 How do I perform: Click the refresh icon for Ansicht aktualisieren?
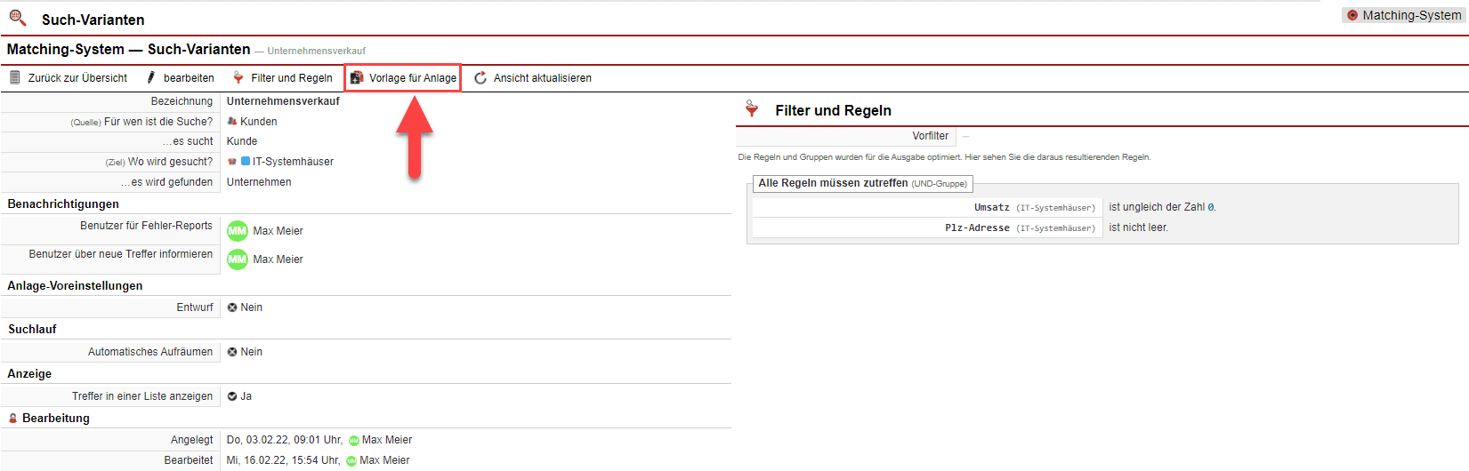[480, 78]
